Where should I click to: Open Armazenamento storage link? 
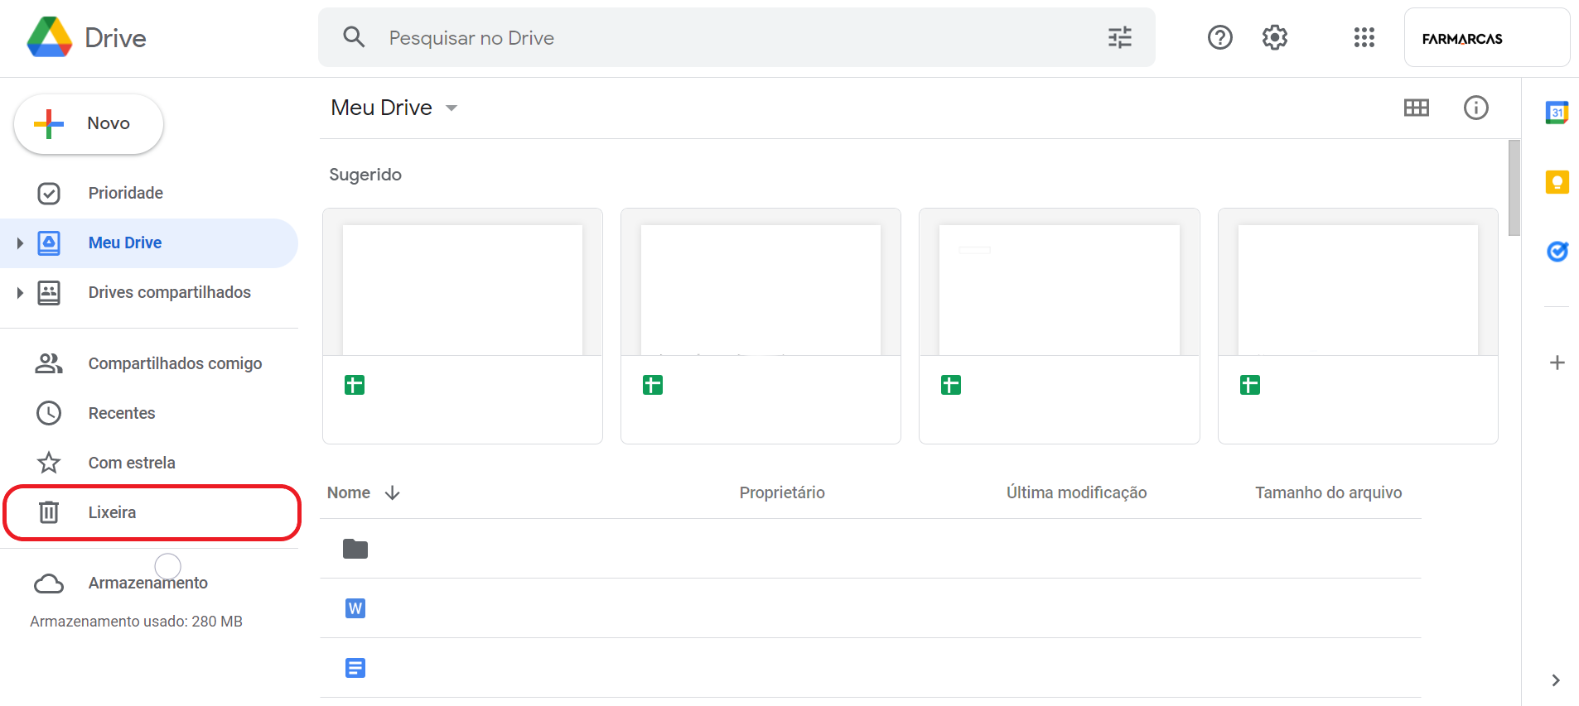[147, 584]
